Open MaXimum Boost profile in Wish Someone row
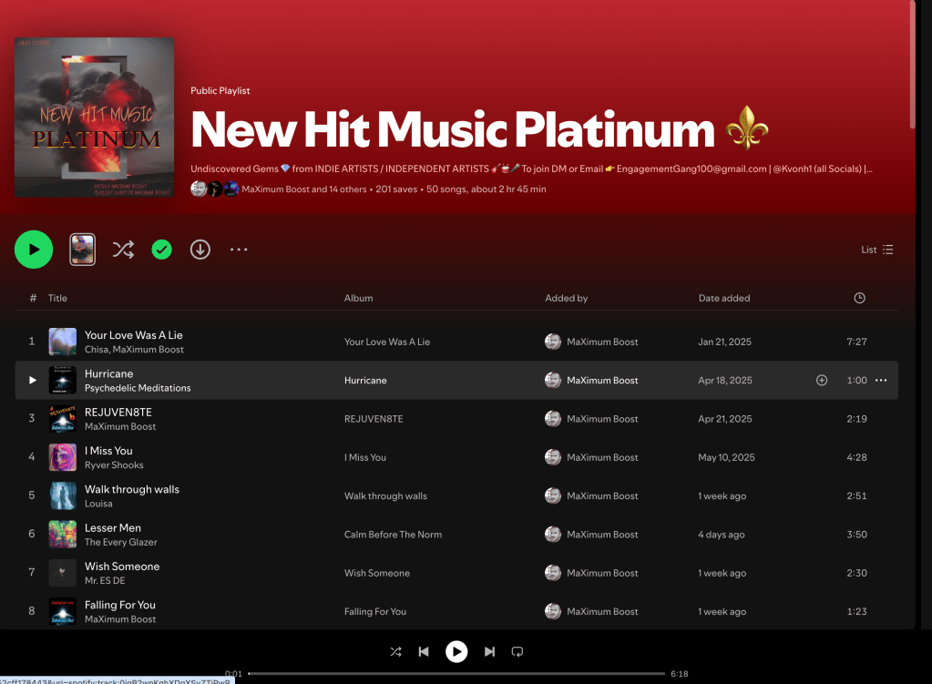The image size is (932, 684). click(602, 573)
